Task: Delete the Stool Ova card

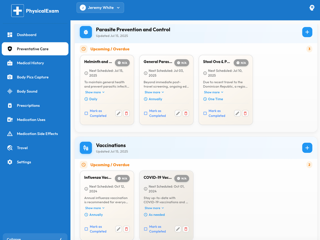Action: click(245, 113)
